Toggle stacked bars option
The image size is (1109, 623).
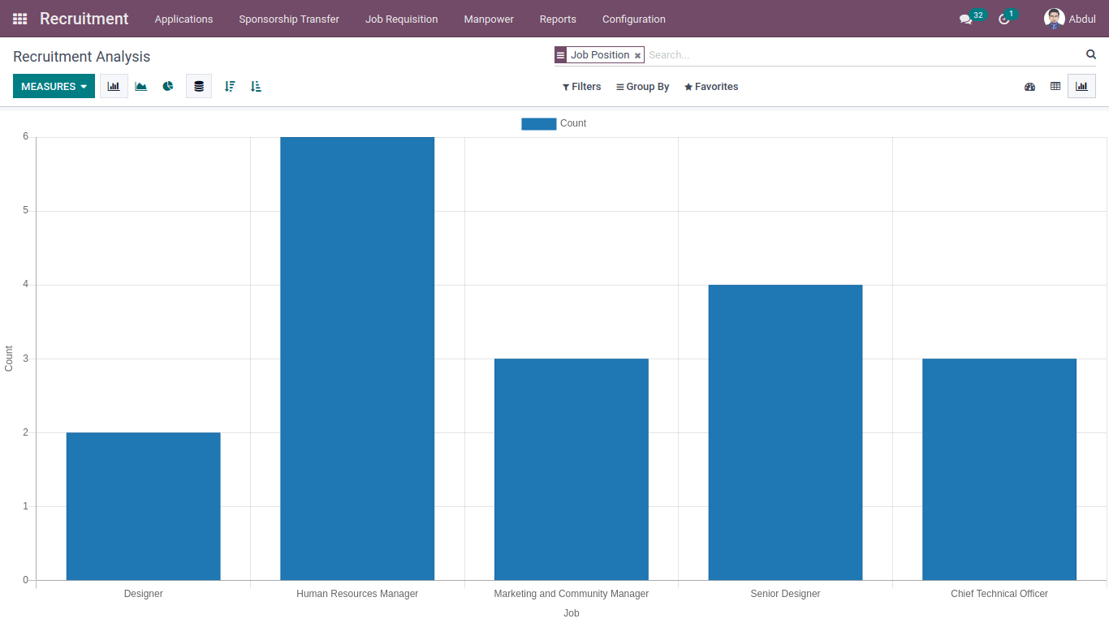[199, 86]
